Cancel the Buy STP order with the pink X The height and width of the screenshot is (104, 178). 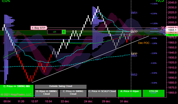163,28
